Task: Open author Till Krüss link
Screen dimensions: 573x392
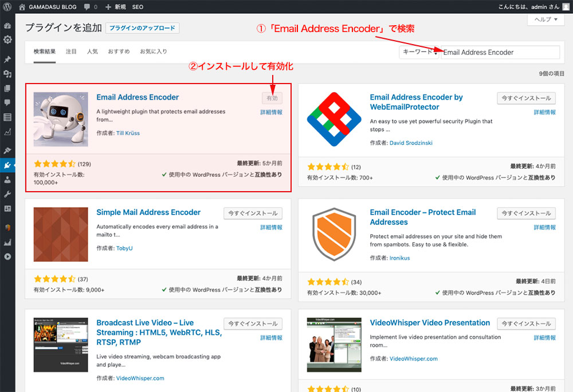Action: click(128, 133)
